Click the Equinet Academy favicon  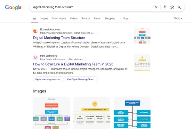tap(36, 31)
